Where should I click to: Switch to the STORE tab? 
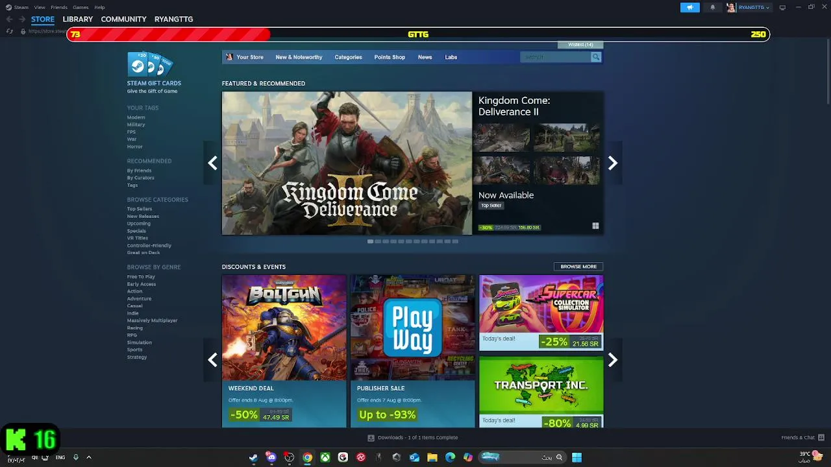point(43,19)
